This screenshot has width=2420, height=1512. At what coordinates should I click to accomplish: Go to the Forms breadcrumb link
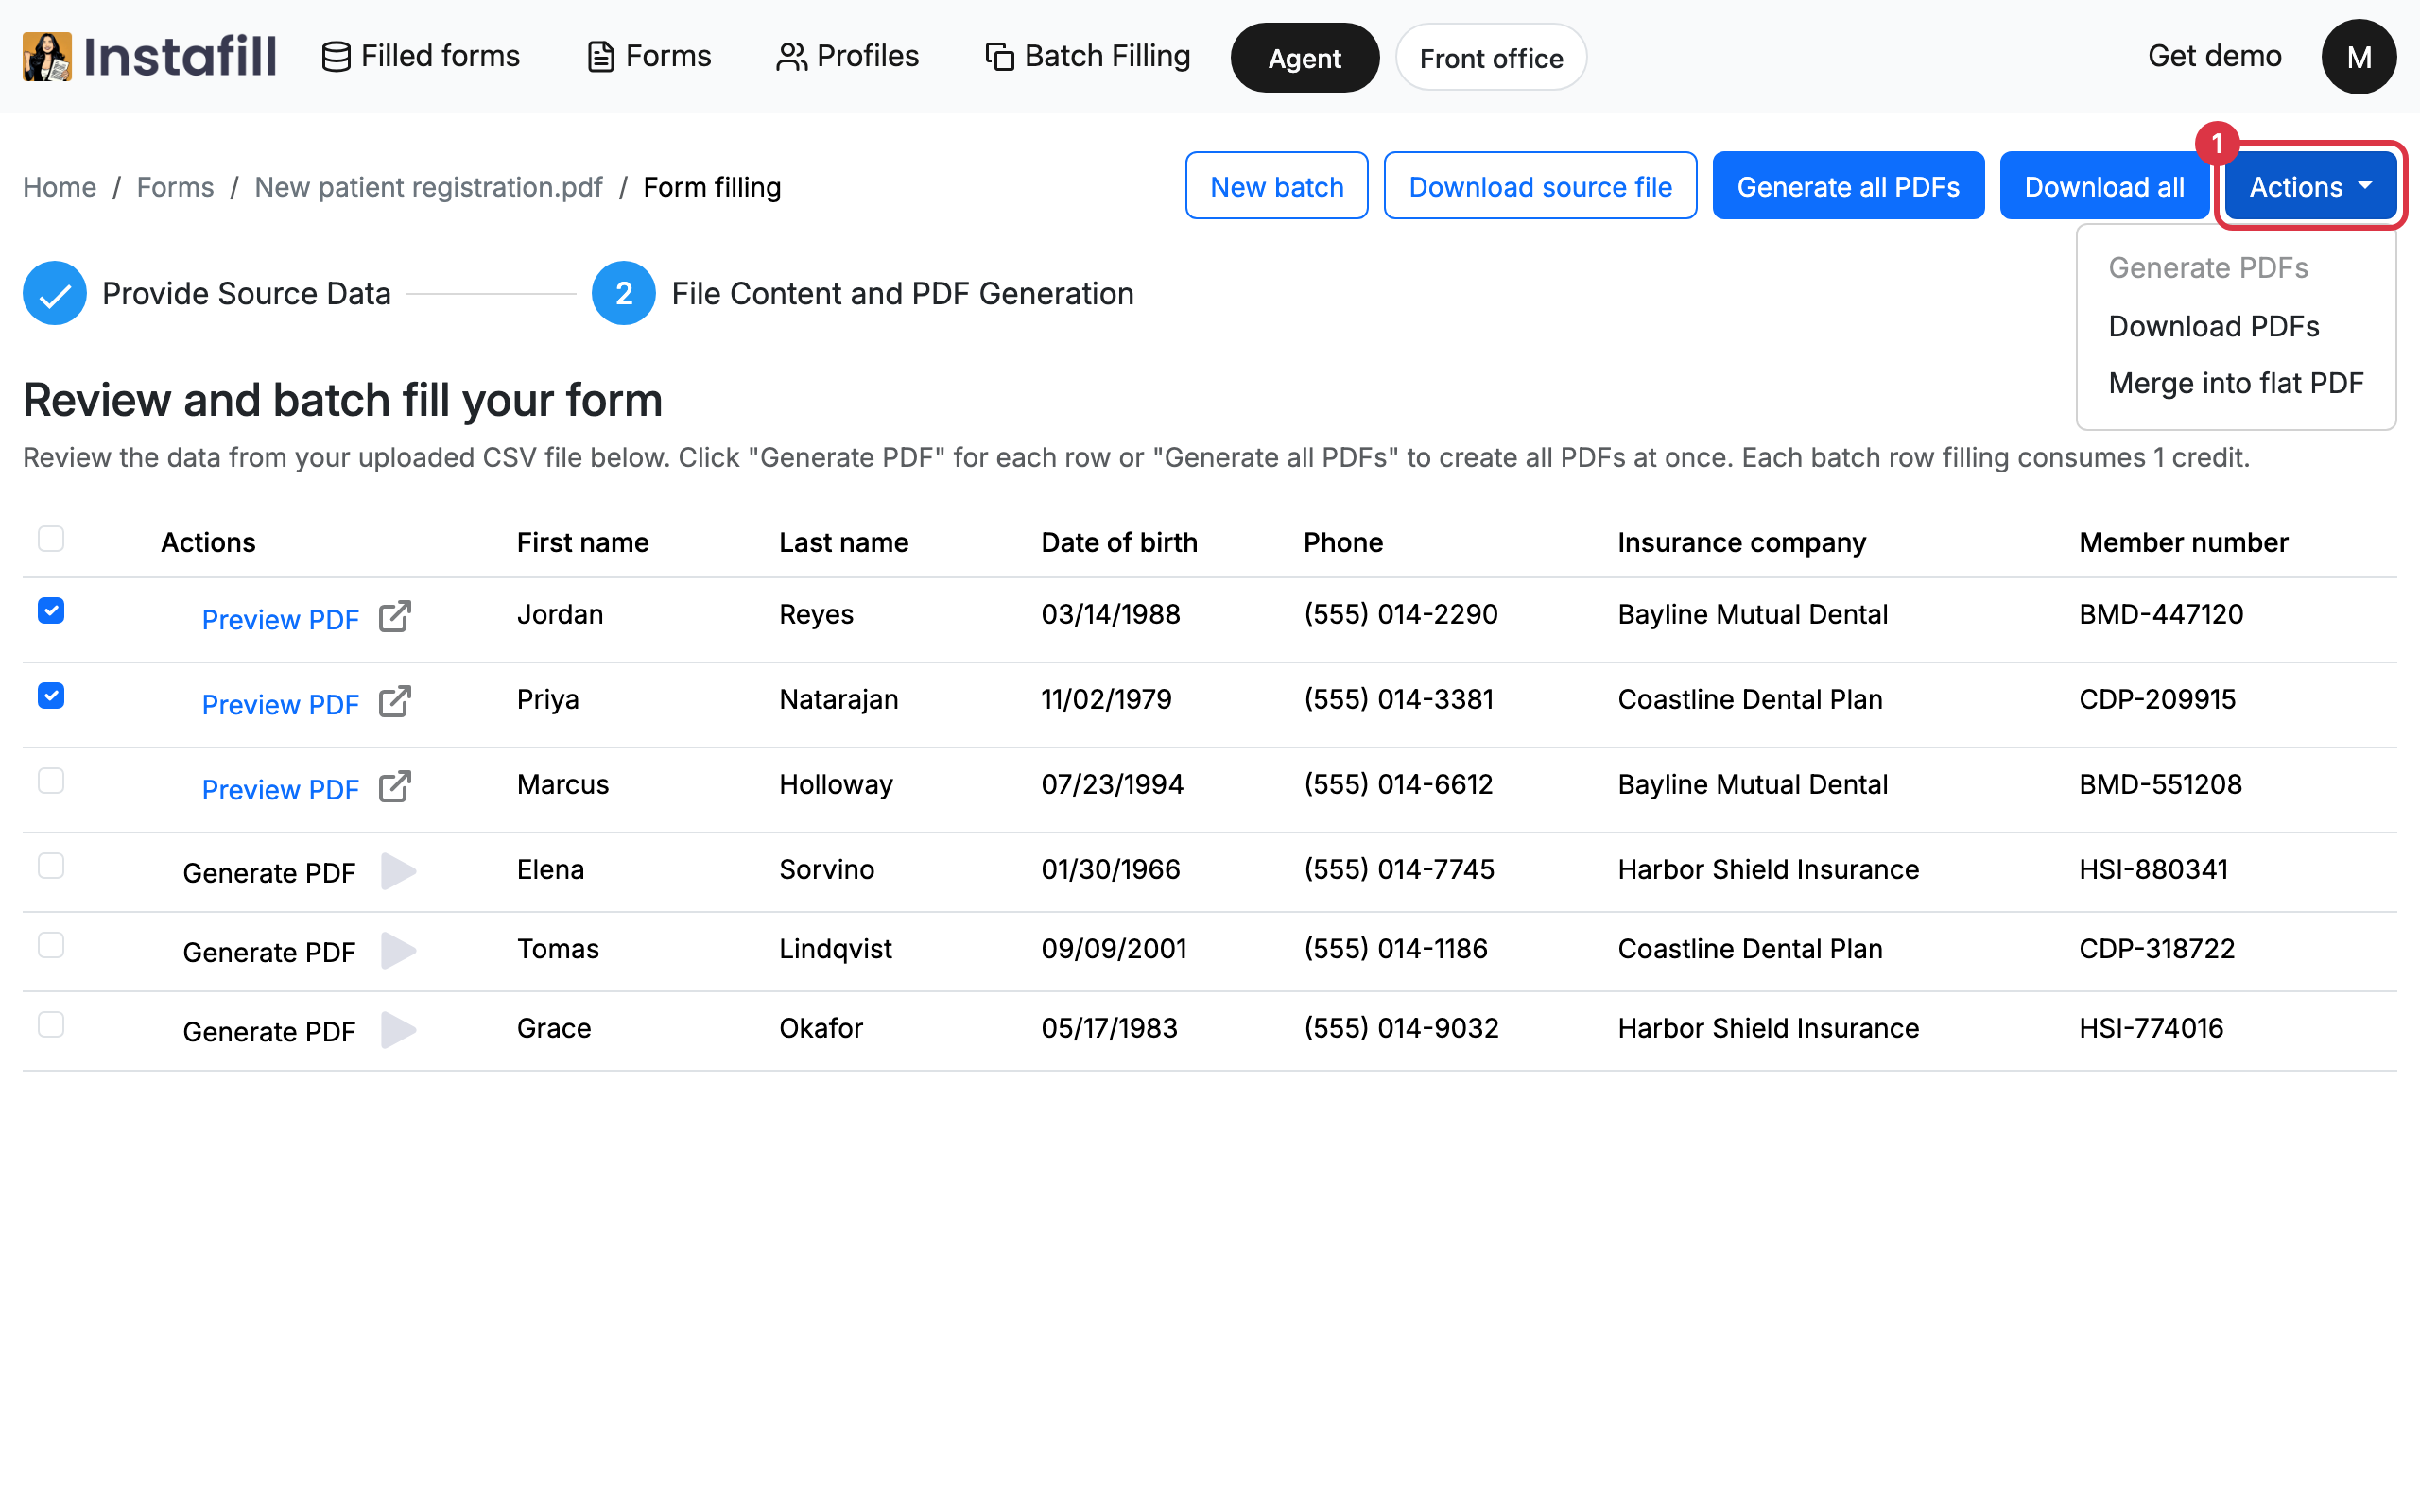point(175,187)
